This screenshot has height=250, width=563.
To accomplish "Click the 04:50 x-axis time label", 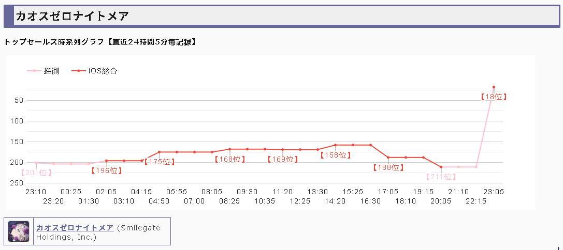I will tap(159, 201).
